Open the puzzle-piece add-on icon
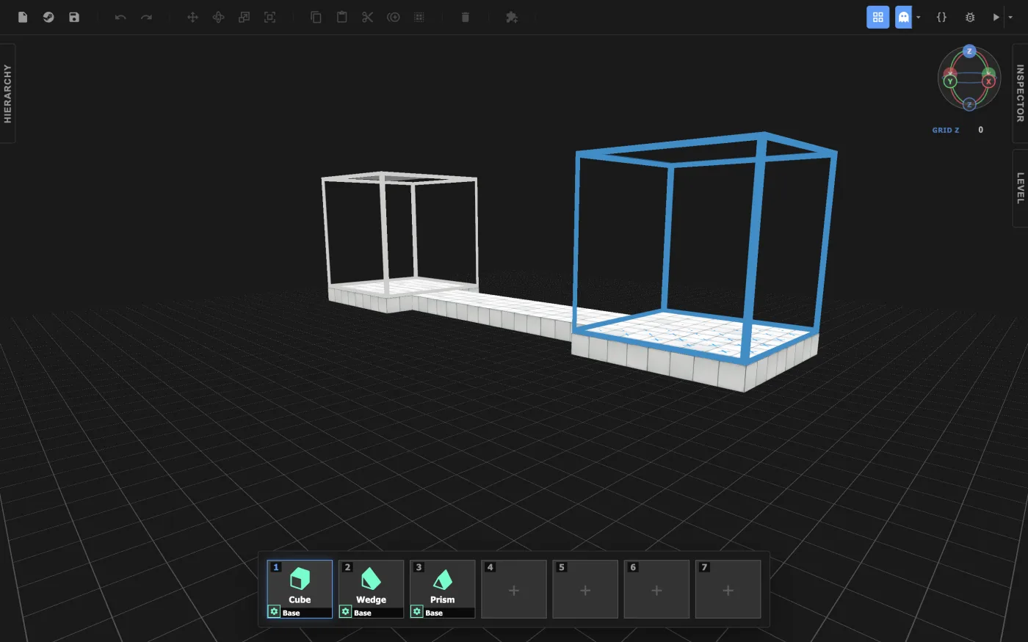 pyautogui.click(x=512, y=17)
